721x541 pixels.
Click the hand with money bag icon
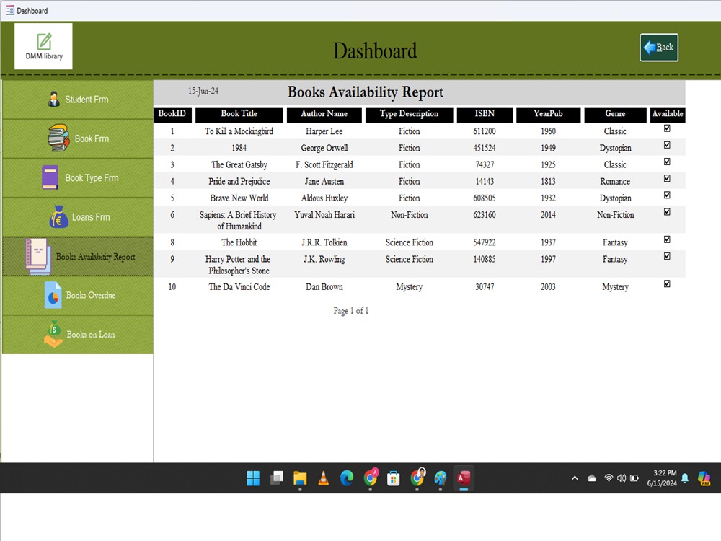tap(54, 334)
